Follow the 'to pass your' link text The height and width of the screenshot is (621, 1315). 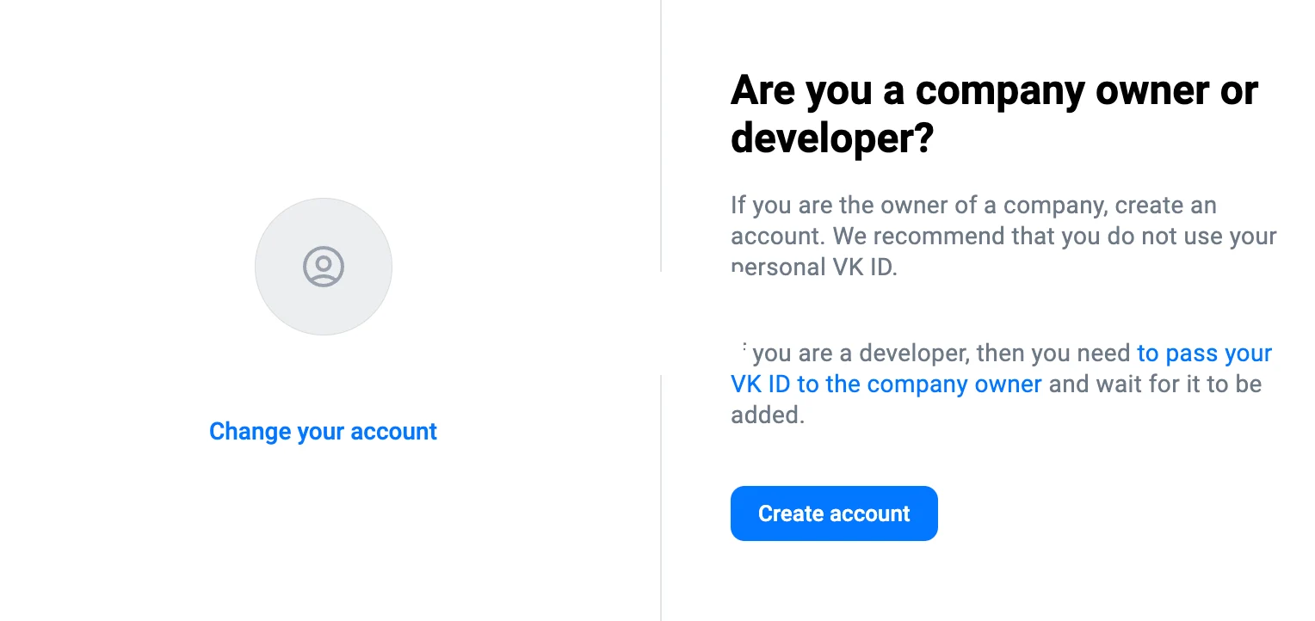(1205, 353)
